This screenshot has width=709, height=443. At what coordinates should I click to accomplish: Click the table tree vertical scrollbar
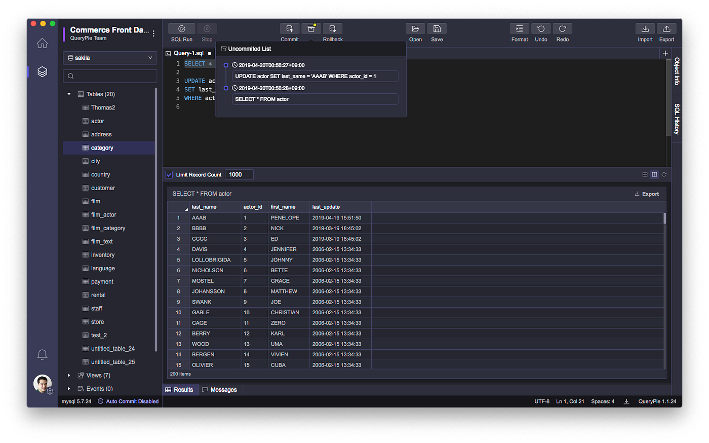click(x=156, y=219)
